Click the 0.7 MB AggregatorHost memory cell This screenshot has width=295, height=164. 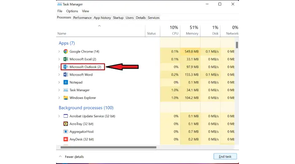click(190, 132)
